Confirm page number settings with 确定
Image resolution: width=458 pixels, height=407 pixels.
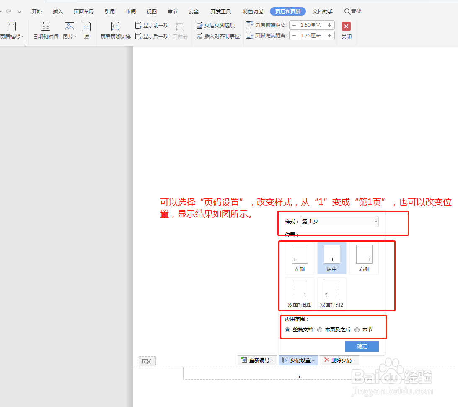coord(362,346)
